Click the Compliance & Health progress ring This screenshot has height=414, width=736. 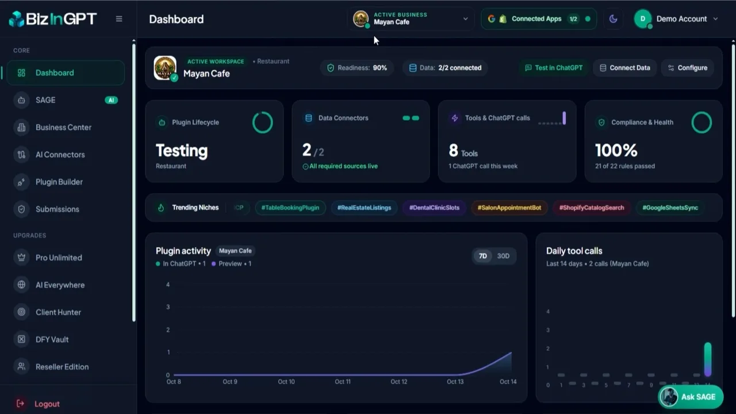coord(701,122)
